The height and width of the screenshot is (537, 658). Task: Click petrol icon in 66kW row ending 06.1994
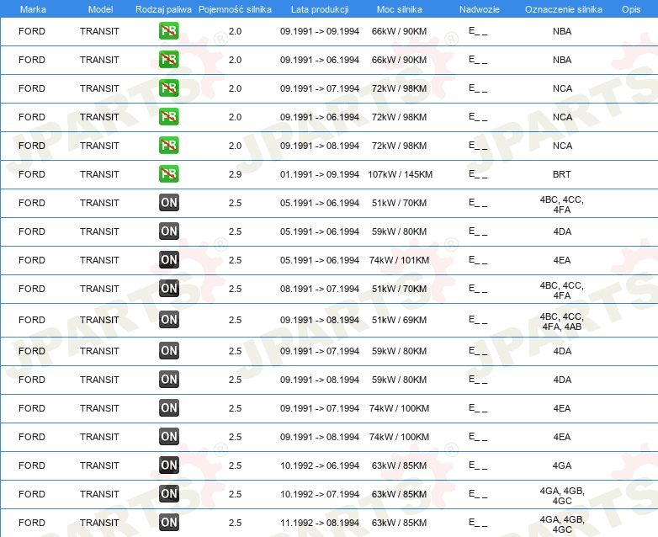click(x=168, y=60)
